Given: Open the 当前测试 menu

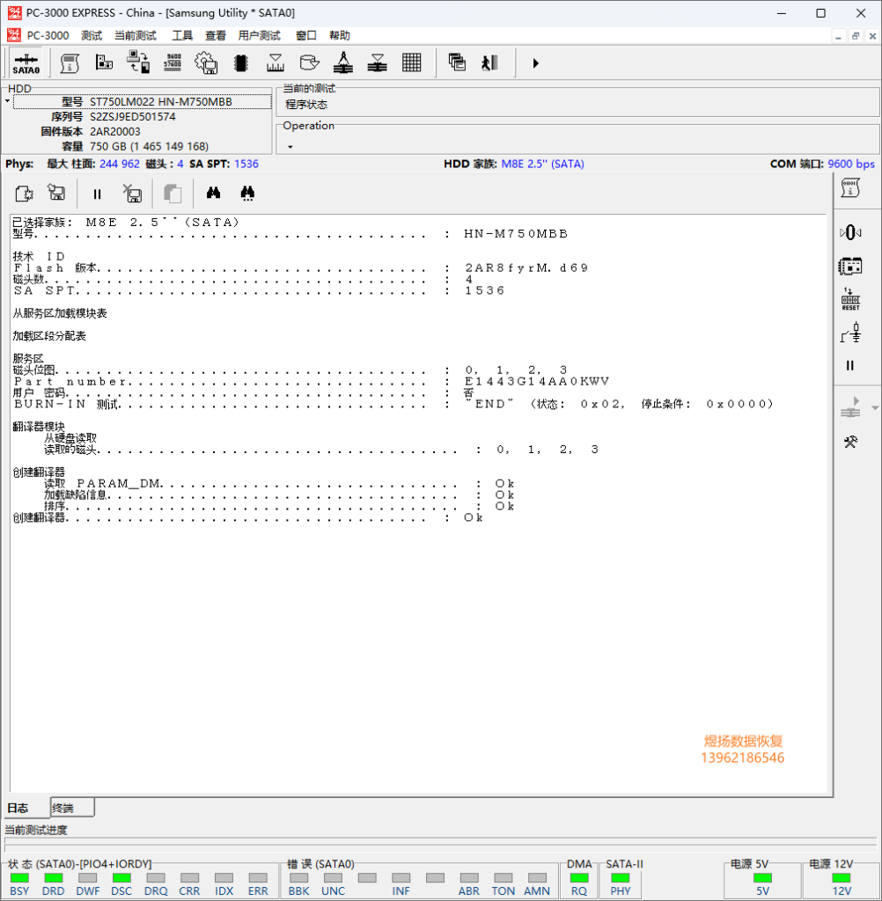Looking at the screenshot, I should pyautogui.click(x=136, y=35).
